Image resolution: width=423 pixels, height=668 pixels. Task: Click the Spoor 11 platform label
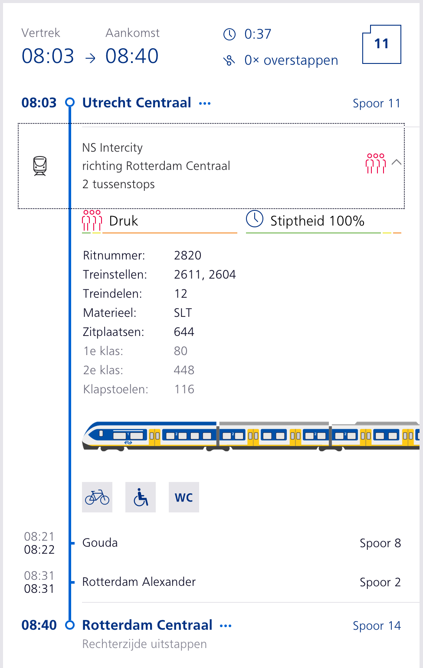377,103
